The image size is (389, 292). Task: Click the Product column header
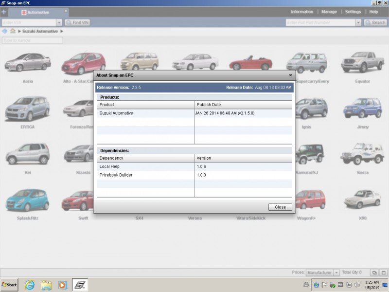145,105
